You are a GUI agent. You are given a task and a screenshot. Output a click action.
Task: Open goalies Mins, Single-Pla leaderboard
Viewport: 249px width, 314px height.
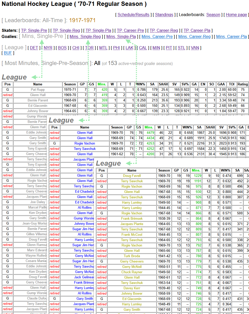(121, 37)
